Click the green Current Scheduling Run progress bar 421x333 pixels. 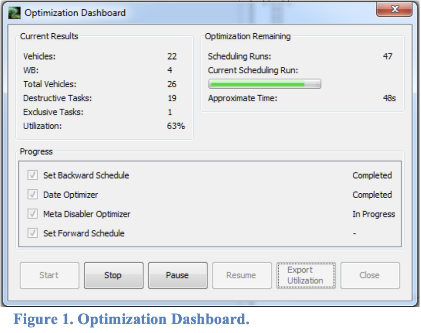tap(264, 84)
